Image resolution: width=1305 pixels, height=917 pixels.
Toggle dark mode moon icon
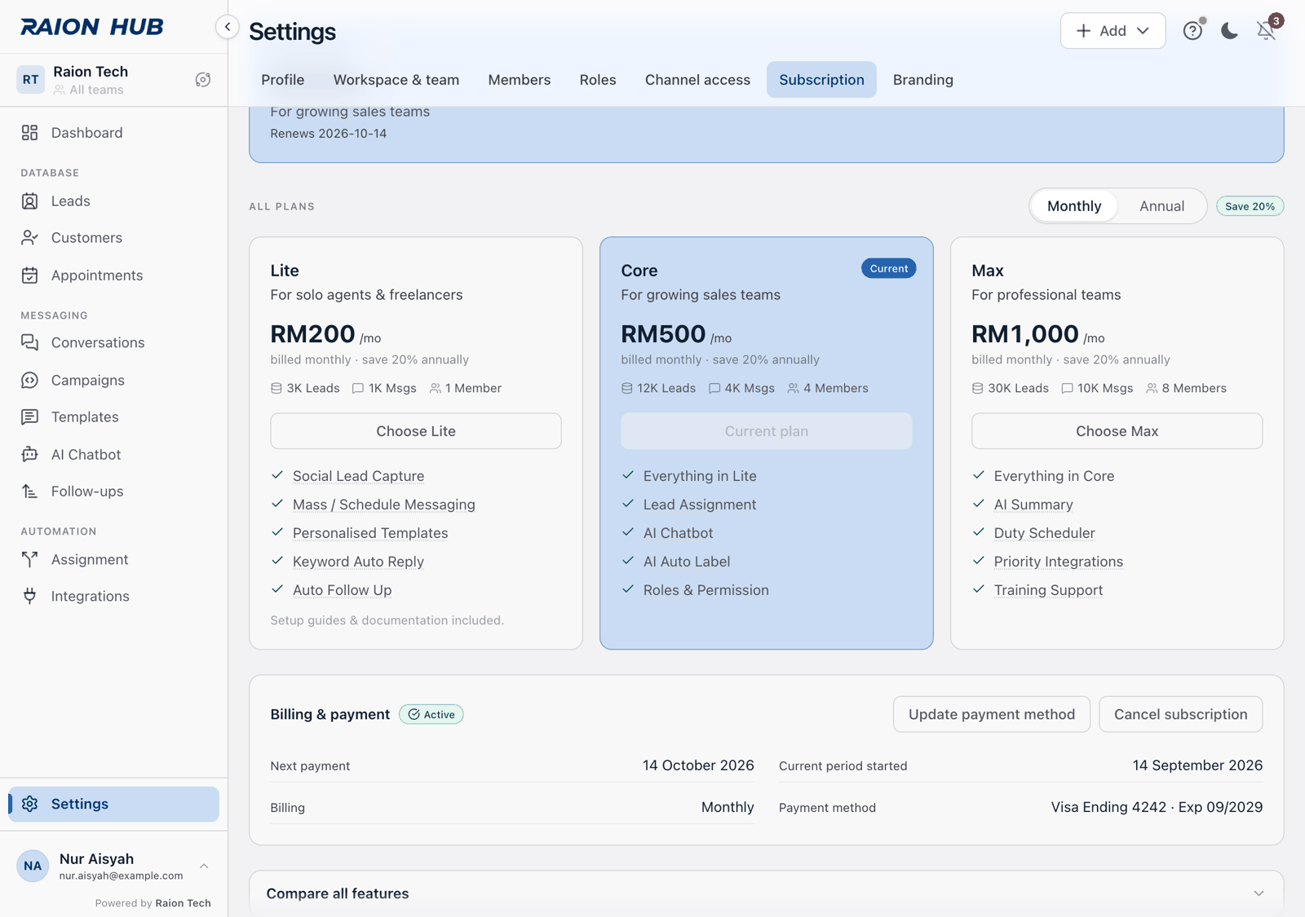[x=1230, y=31]
